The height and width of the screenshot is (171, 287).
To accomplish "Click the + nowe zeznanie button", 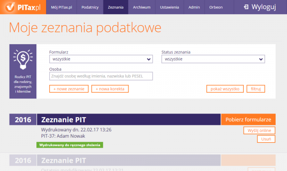I will click(x=69, y=89).
